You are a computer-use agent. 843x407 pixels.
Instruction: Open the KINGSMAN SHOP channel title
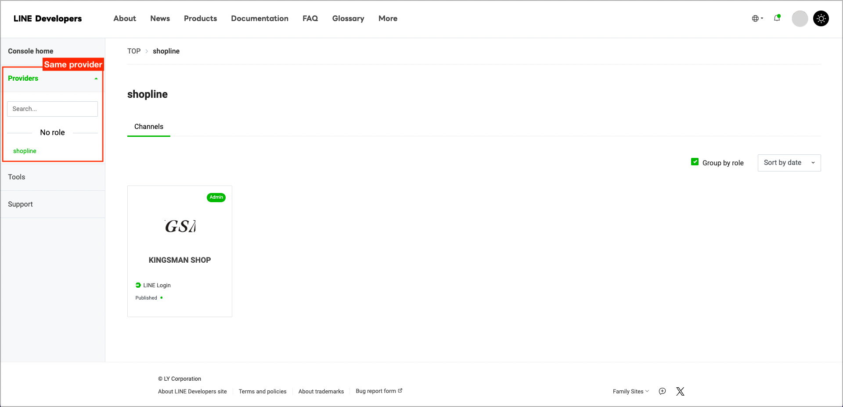click(180, 260)
